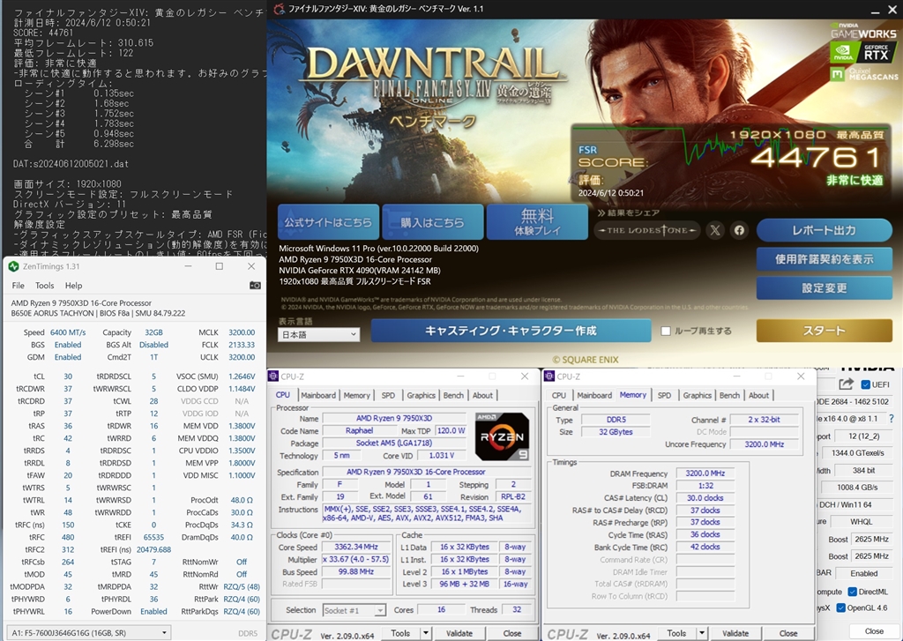Click Validate in the left CPU-Z window
This screenshot has height=641, width=903.
coord(459,633)
